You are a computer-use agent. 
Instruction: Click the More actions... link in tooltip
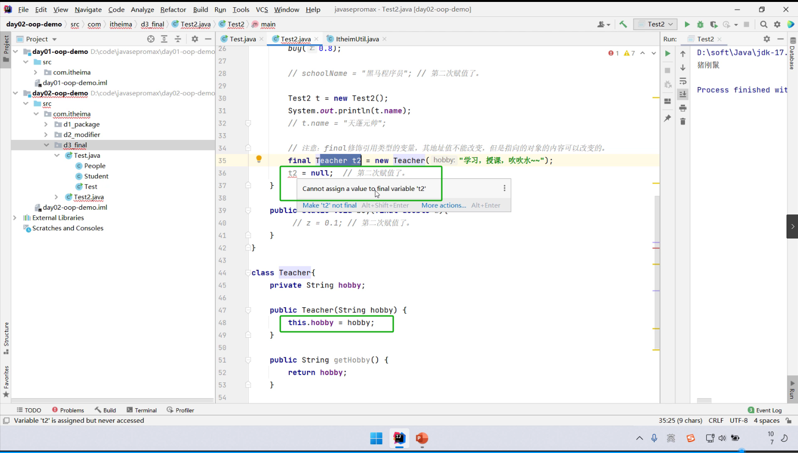[443, 205]
